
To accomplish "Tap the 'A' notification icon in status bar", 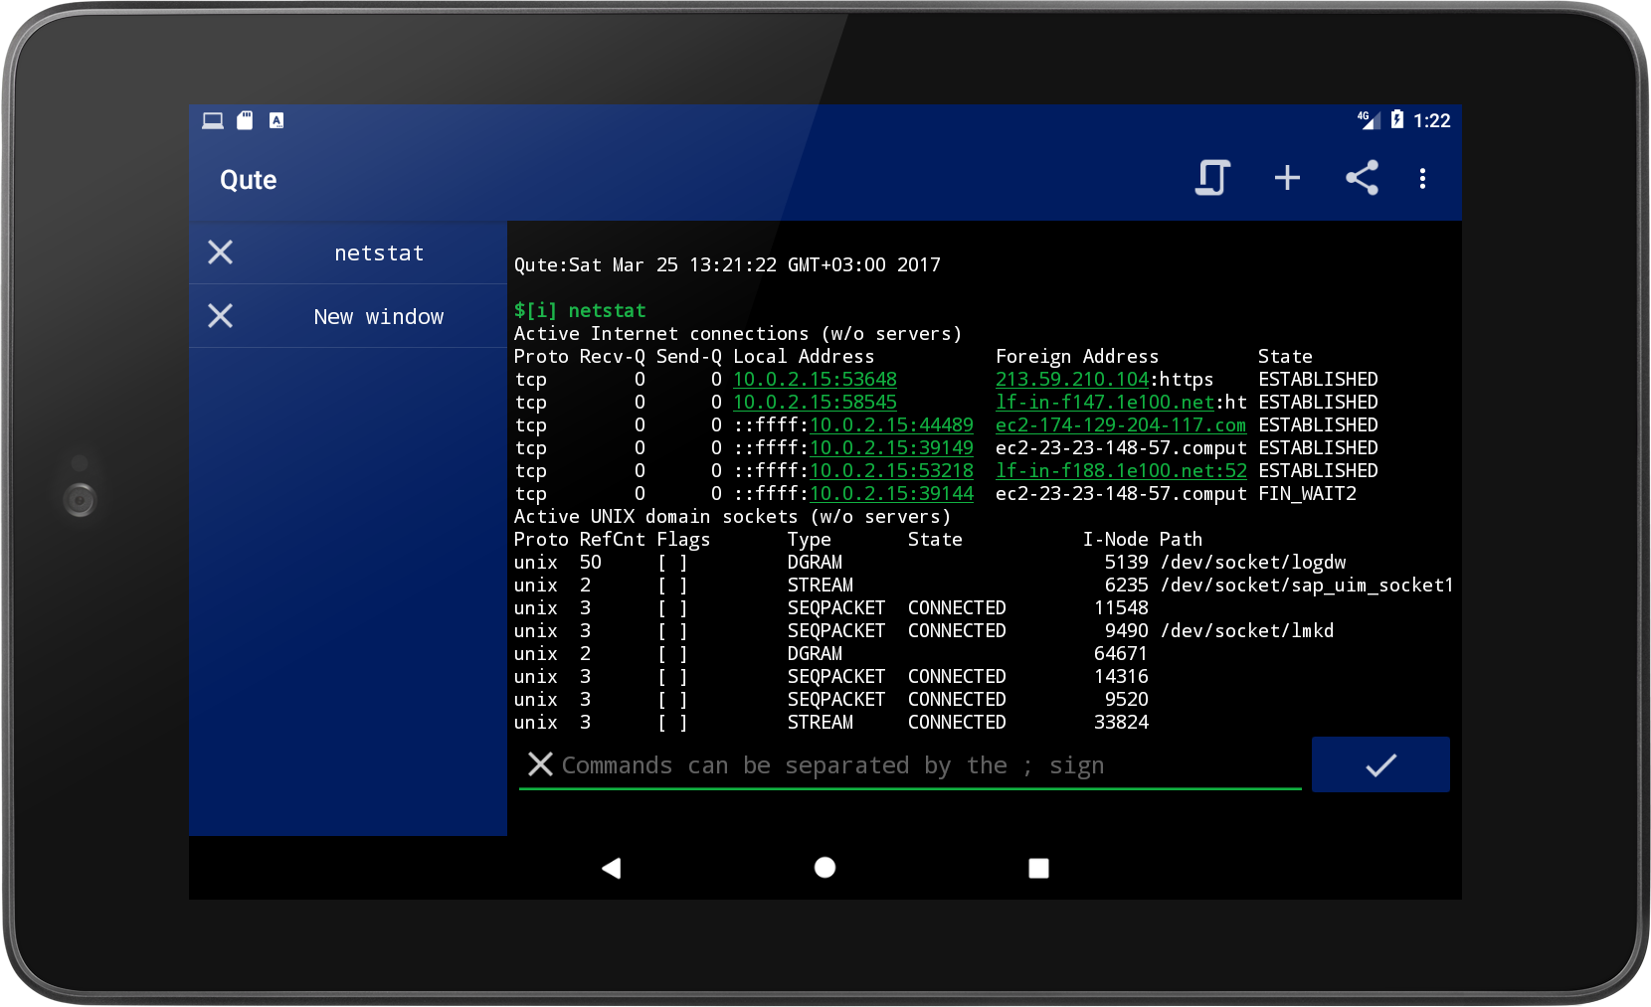I will (x=275, y=120).
